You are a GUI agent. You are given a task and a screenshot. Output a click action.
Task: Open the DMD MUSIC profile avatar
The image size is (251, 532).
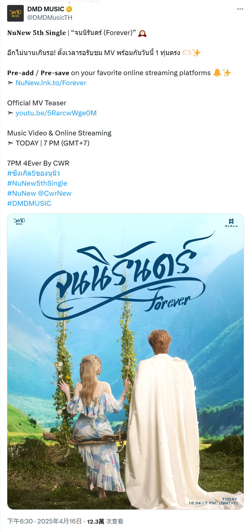click(x=15, y=13)
